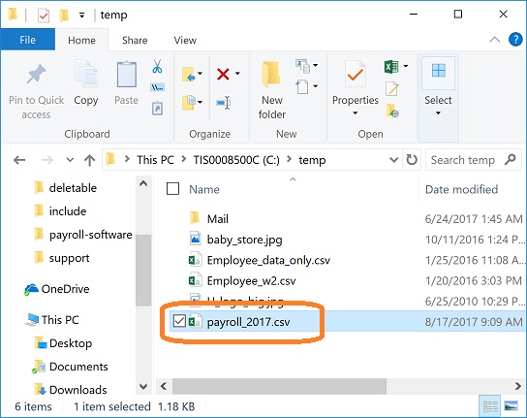Open the recent locations dropdown arrow
The height and width of the screenshot is (418, 527).
click(x=70, y=160)
